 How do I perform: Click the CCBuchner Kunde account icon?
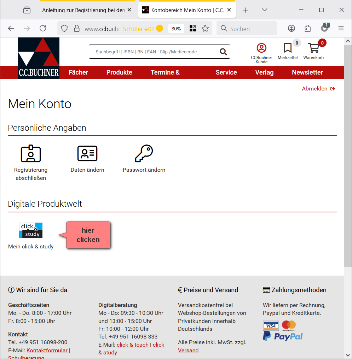pos(261,48)
